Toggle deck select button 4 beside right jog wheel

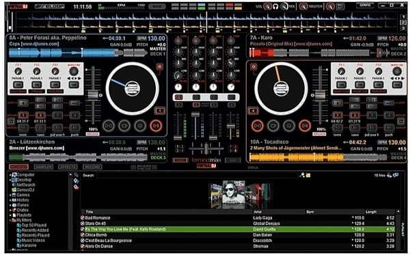tap(253, 111)
